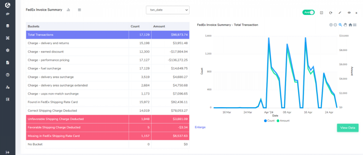Click the pencil edit icon
The width and height of the screenshot is (363, 155).
click(340, 13)
